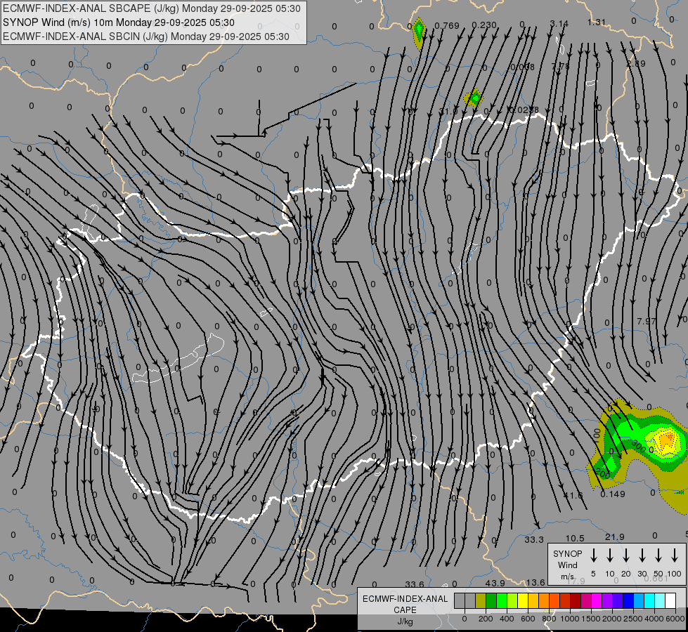This screenshot has height=632, width=688.
Task: Click the wind arrow above the 5 m/s label
Action: [594, 555]
